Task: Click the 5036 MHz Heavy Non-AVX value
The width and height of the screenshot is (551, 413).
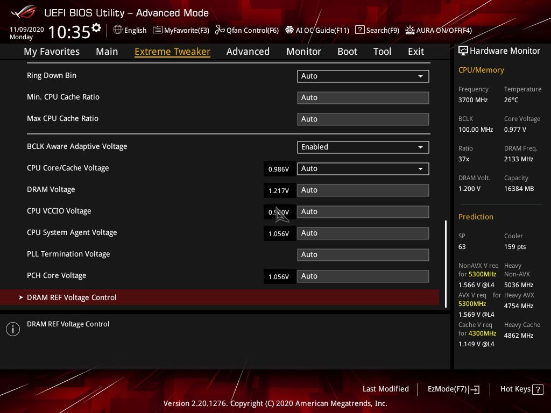Action: 519,285
